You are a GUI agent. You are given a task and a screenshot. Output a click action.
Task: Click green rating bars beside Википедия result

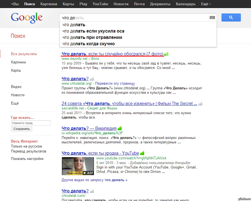point(119,128)
